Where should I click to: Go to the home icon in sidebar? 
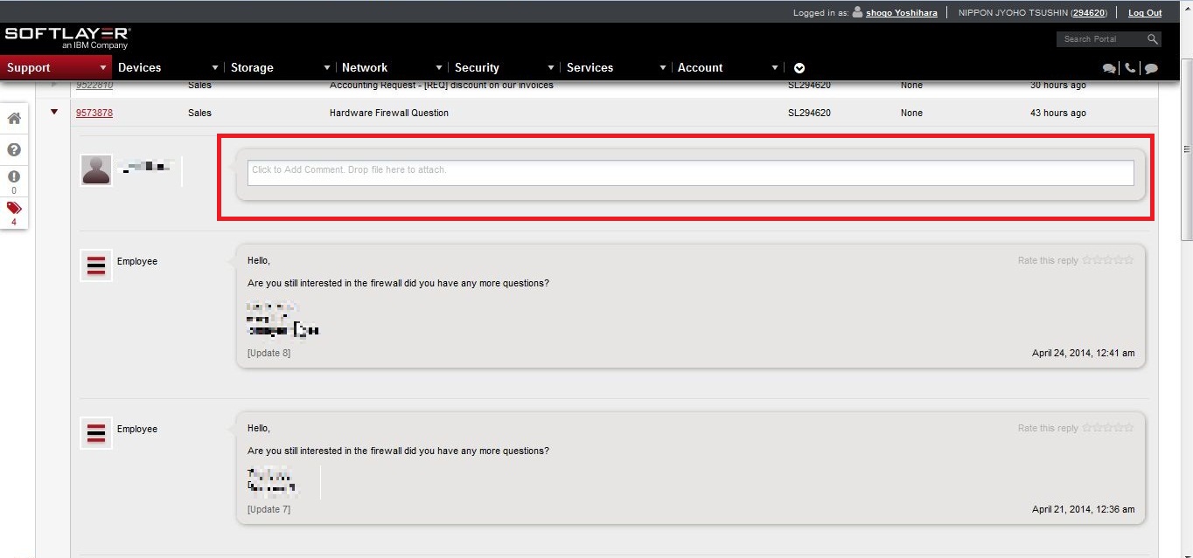point(14,118)
